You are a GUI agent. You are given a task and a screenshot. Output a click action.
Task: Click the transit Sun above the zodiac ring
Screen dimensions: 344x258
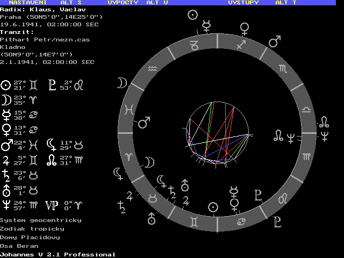tap(193, 15)
